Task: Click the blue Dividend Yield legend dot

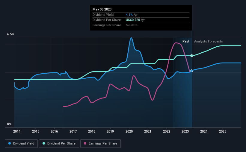Action: coord(10,143)
